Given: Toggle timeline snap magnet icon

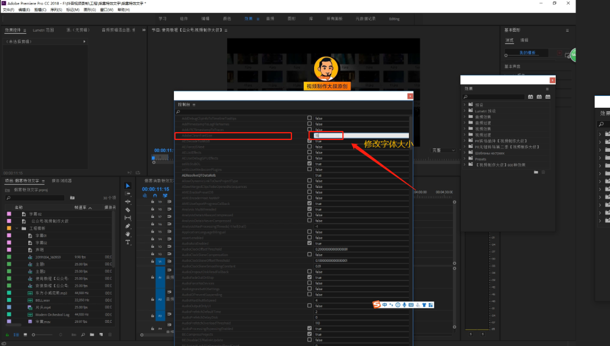Looking at the screenshot, I should coord(155,195).
